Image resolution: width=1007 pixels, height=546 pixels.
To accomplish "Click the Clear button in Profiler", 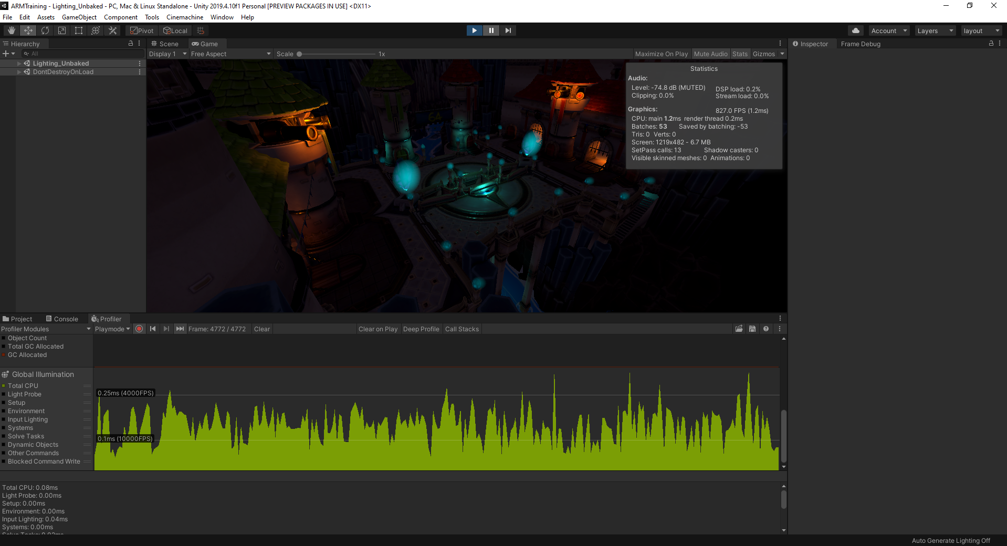I will pyautogui.click(x=261, y=329).
